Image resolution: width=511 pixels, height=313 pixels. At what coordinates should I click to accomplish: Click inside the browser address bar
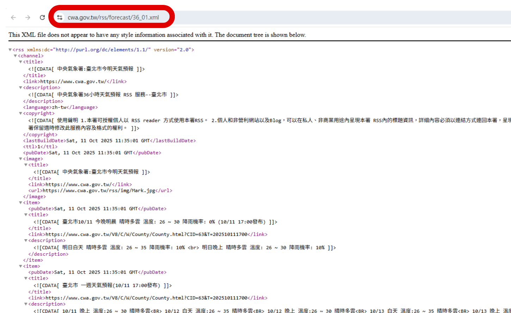click(x=113, y=17)
